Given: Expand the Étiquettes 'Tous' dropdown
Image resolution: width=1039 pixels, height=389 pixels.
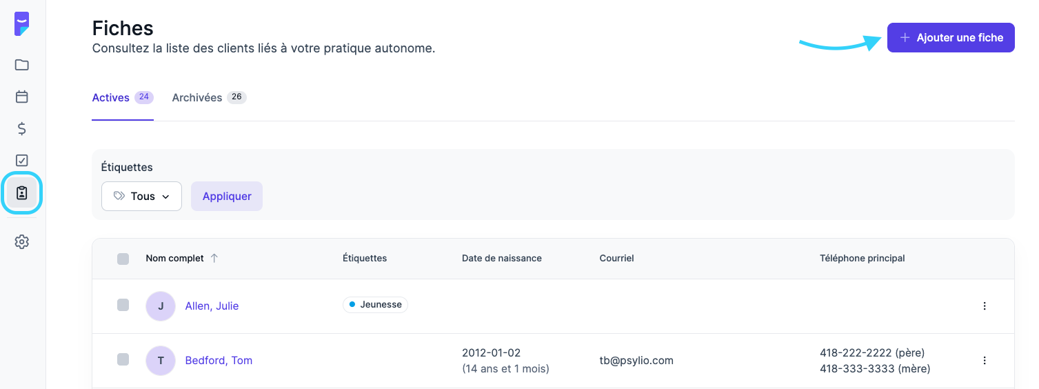Looking at the screenshot, I should tap(141, 197).
